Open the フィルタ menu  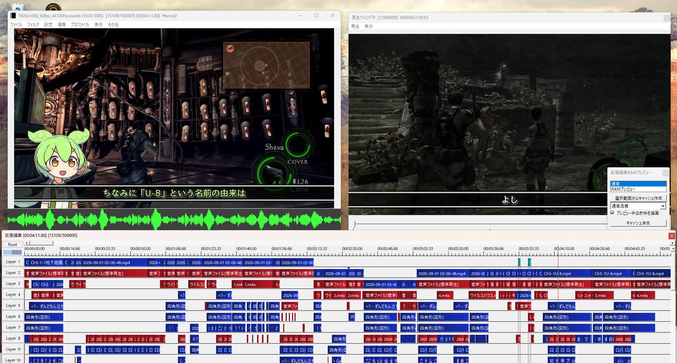33,25
